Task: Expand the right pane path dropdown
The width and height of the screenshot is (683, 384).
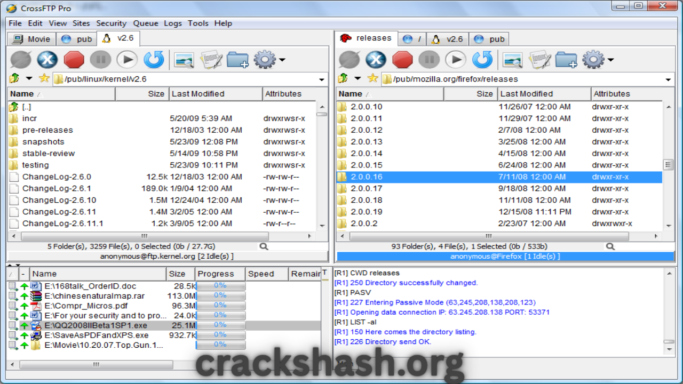Action: 669,79
